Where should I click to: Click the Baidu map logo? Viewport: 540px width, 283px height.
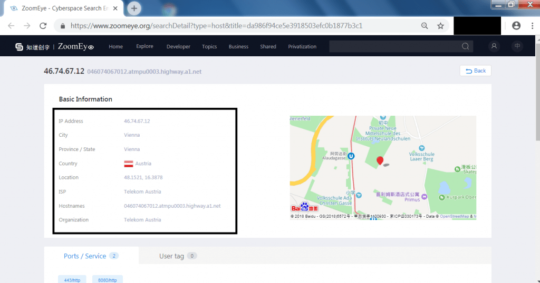click(x=304, y=207)
